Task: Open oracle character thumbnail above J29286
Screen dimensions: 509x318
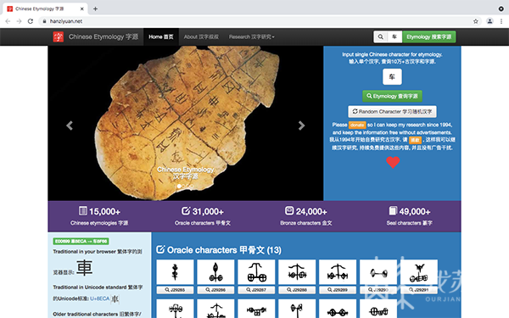Action: [215, 272]
